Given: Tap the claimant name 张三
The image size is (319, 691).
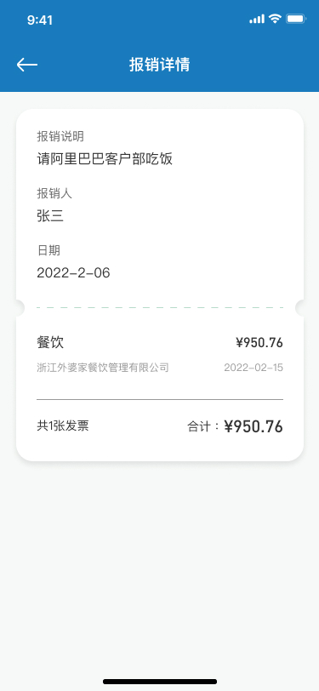Looking at the screenshot, I should pos(50,216).
